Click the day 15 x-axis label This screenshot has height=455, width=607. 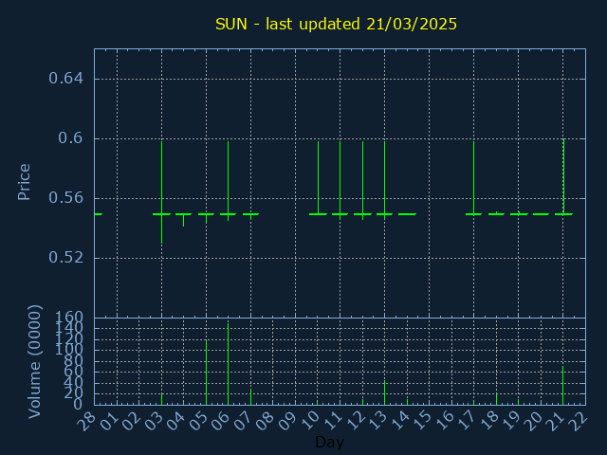point(421,421)
